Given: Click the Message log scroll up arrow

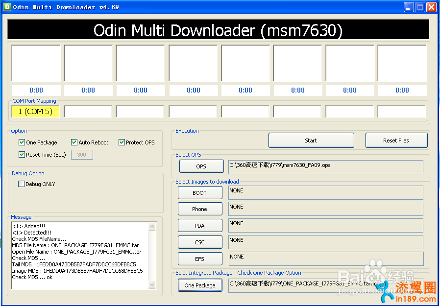Looking at the screenshot, I should click(152, 227).
